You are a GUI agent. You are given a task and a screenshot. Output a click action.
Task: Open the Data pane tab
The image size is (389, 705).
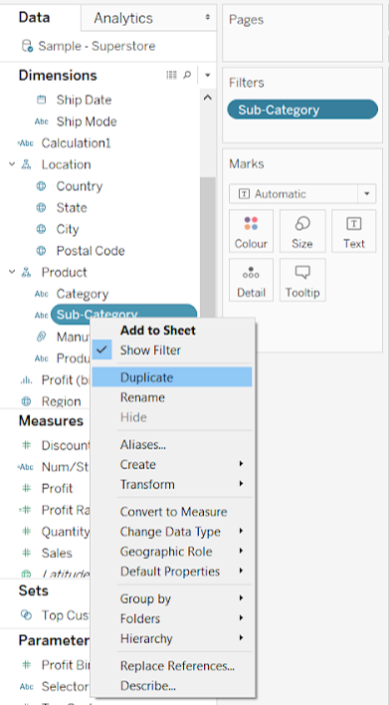tap(34, 18)
